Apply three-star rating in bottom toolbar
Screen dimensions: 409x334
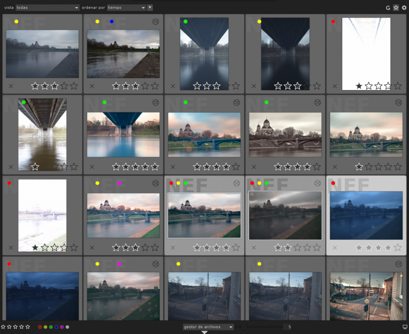(16, 327)
